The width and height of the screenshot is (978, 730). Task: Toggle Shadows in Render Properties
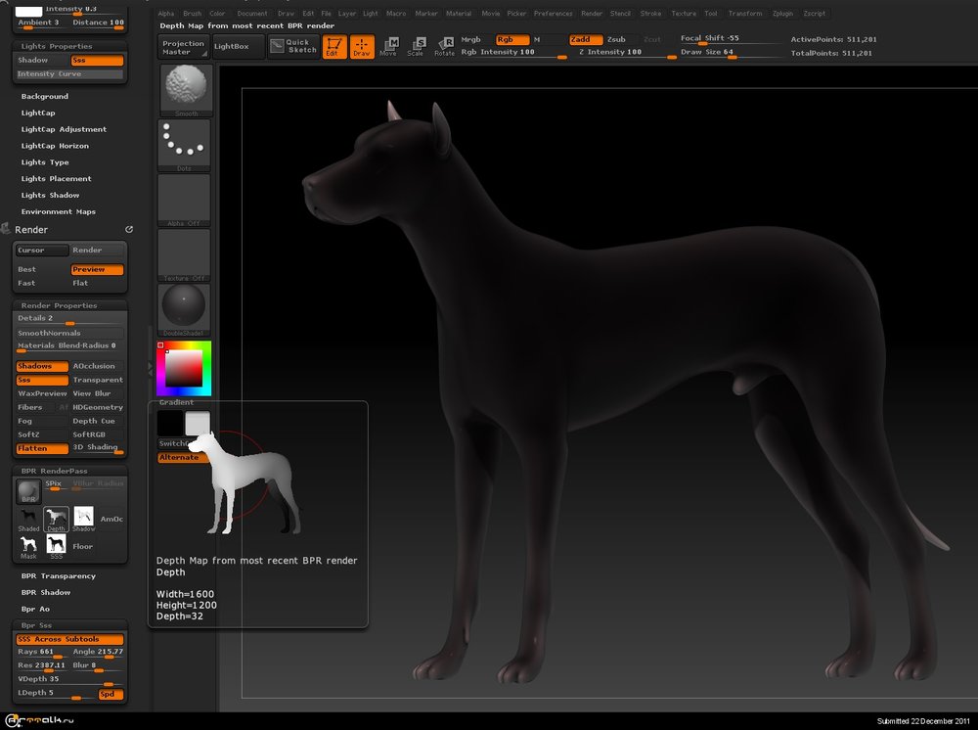(42, 366)
